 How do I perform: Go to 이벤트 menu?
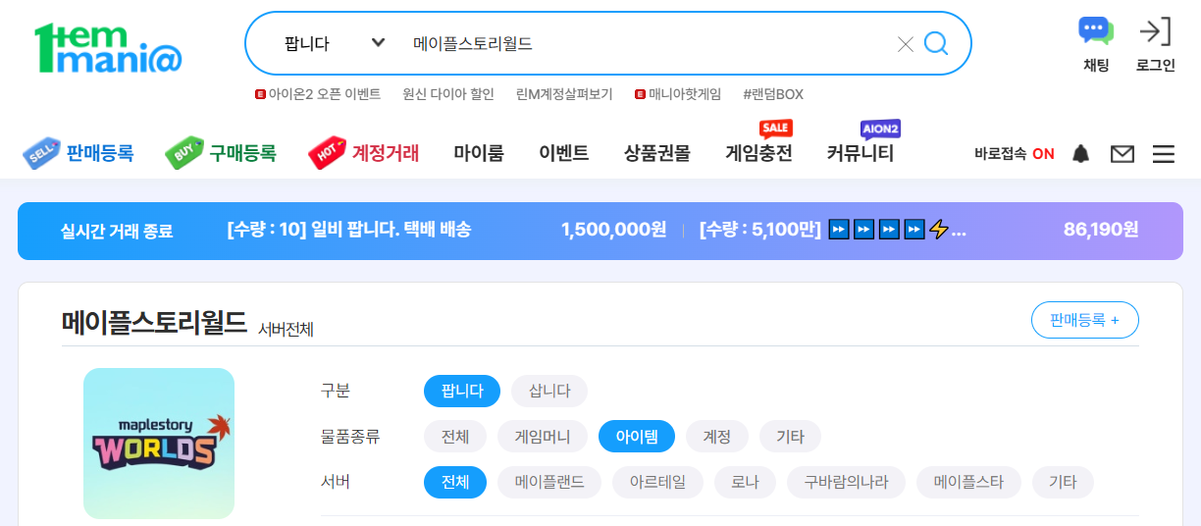(x=563, y=153)
